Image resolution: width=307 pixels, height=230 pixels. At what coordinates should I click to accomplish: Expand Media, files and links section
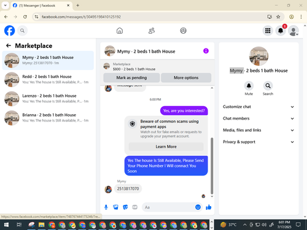(258, 130)
